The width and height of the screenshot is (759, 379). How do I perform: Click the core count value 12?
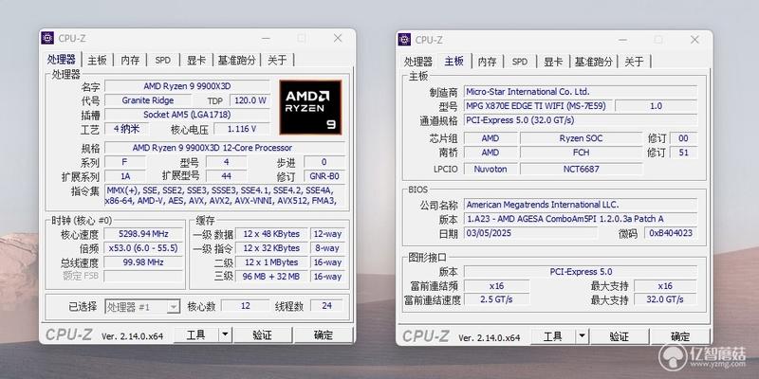tap(246, 305)
